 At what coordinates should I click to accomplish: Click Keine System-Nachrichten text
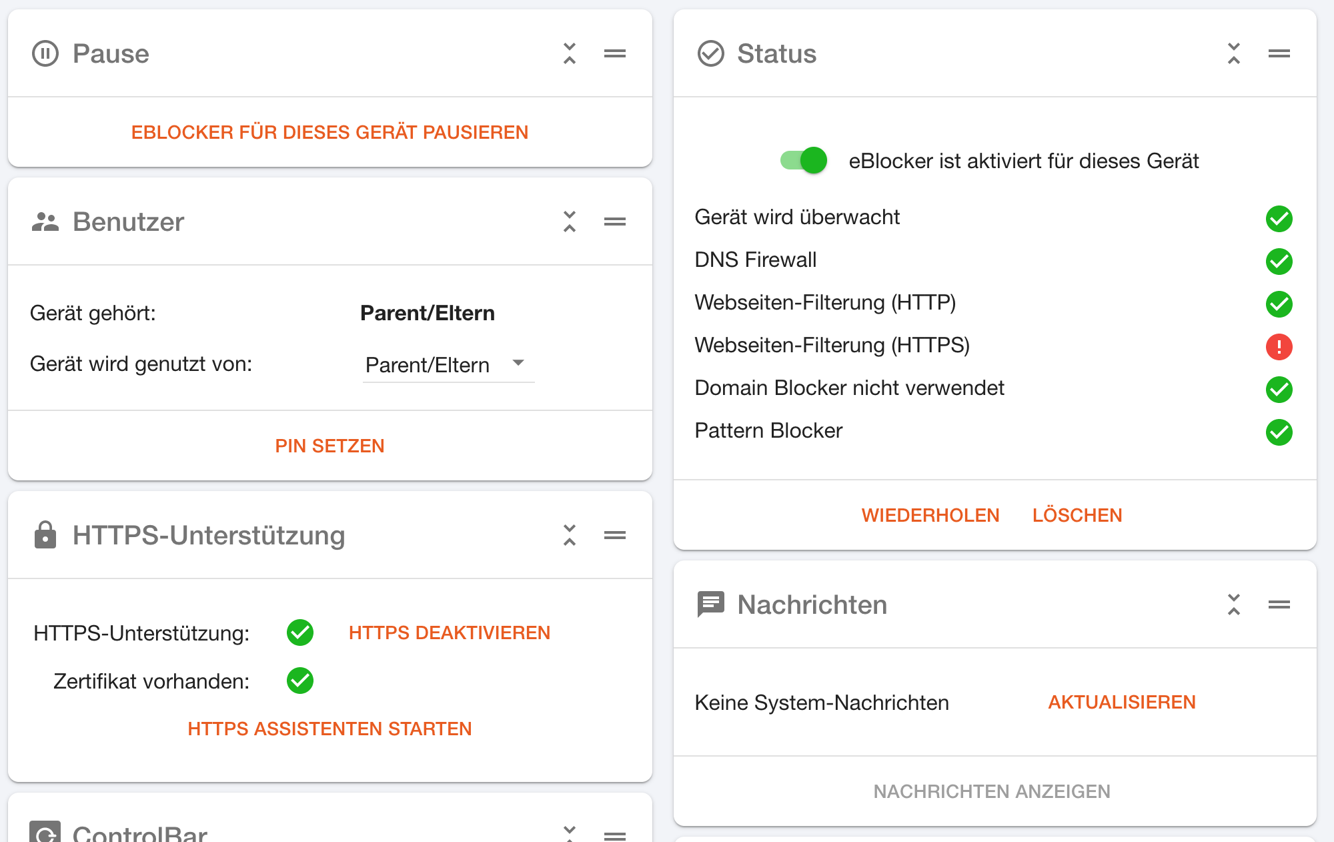coord(822,703)
